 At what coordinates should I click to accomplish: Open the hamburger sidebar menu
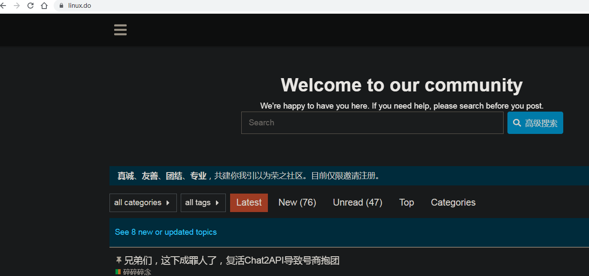pyautogui.click(x=120, y=30)
